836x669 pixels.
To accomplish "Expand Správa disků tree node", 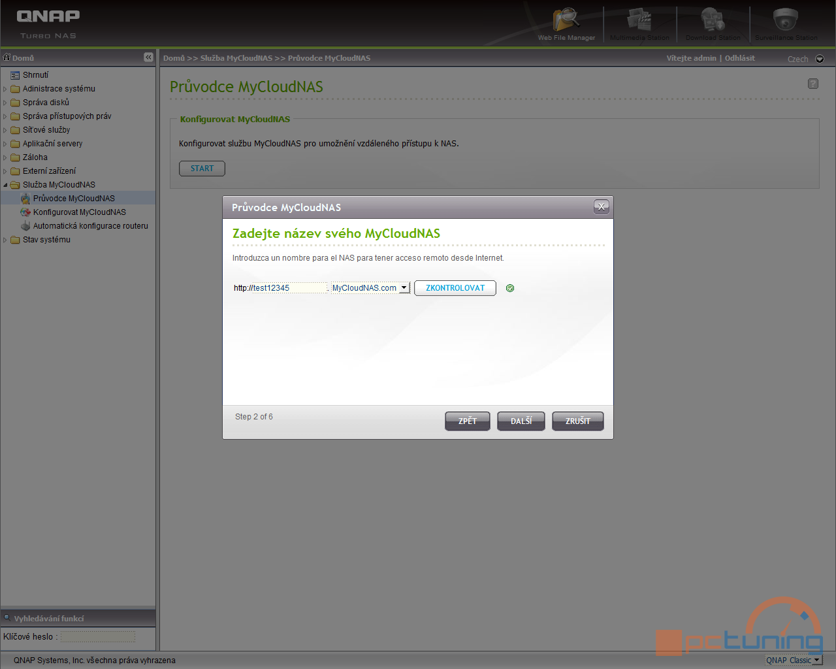I will (5, 103).
